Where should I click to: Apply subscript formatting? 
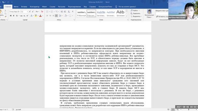[x=24, y=16]
